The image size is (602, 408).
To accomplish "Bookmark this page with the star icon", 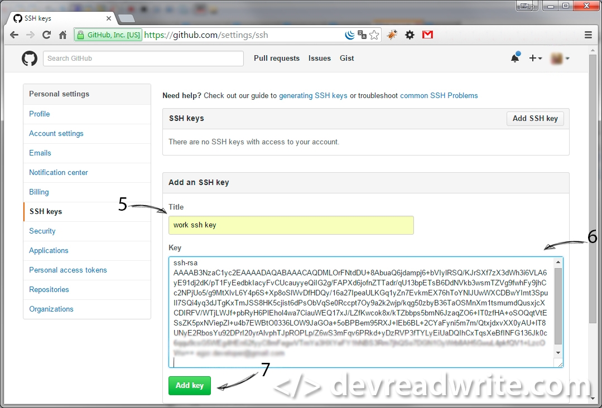I will (374, 35).
